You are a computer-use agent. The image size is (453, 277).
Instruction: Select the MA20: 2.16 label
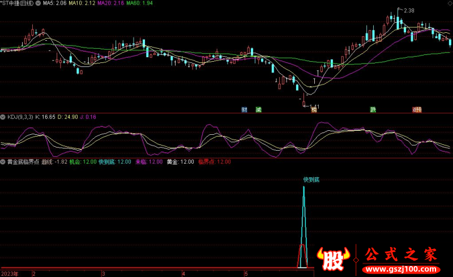(110, 3)
